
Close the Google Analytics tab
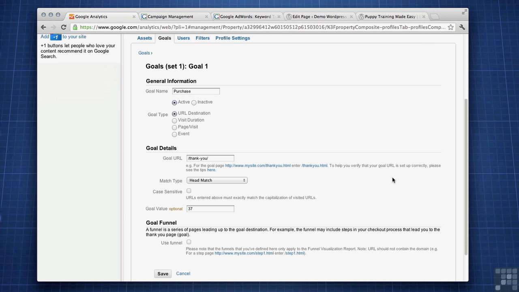134,17
